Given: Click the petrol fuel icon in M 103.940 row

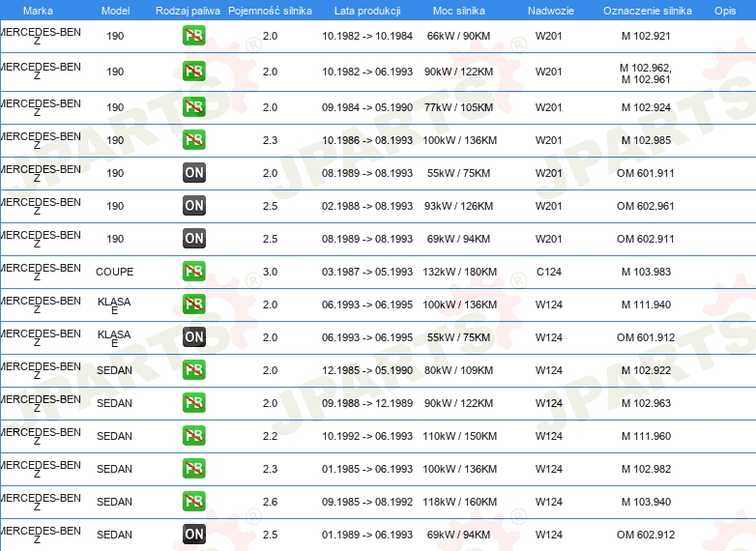Looking at the screenshot, I should [194, 502].
